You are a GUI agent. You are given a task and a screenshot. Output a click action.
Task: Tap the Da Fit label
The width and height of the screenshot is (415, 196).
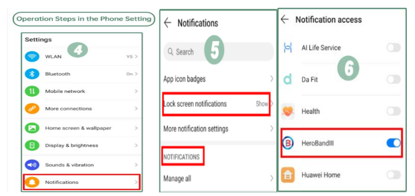(x=309, y=79)
